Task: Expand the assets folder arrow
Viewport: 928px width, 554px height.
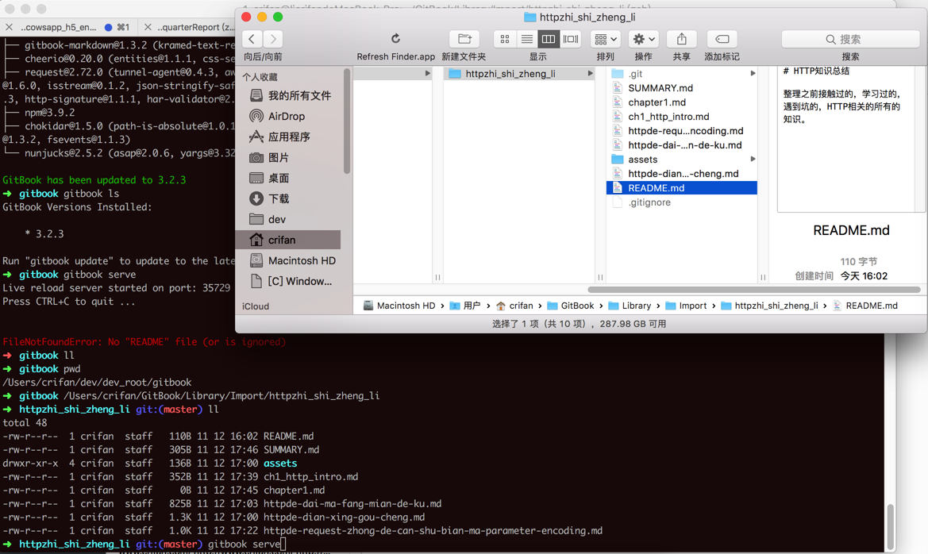Action: (x=753, y=160)
